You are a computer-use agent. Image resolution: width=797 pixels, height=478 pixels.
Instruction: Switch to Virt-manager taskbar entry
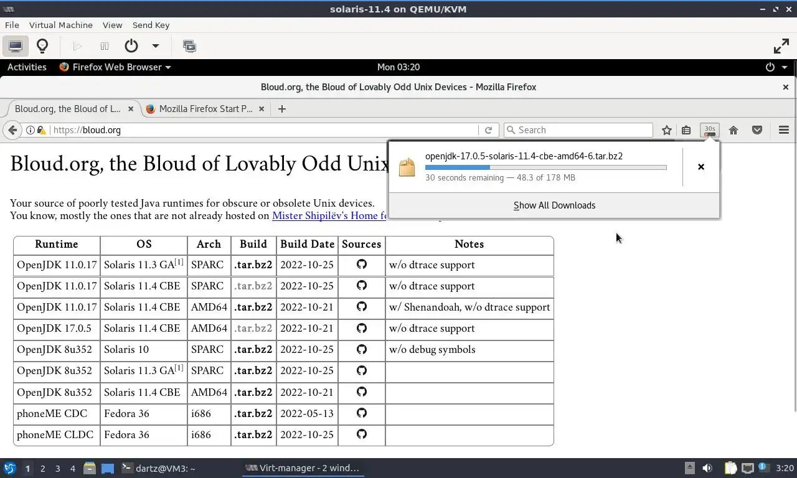click(x=303, y=468)
